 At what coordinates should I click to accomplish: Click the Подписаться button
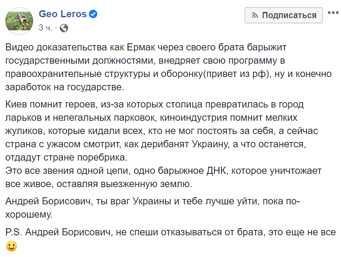(x=284, y=15)
